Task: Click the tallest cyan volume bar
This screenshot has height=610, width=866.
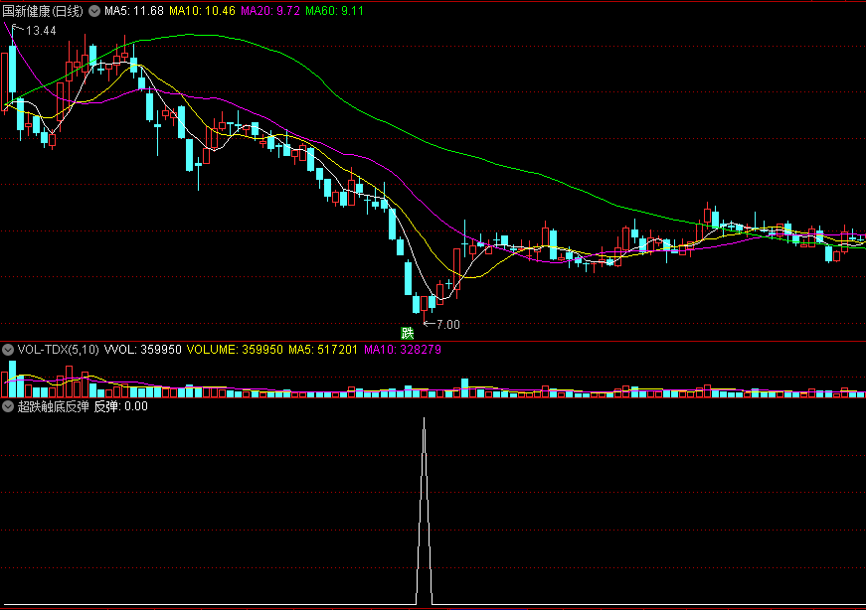Action: (x=12, y=380)
